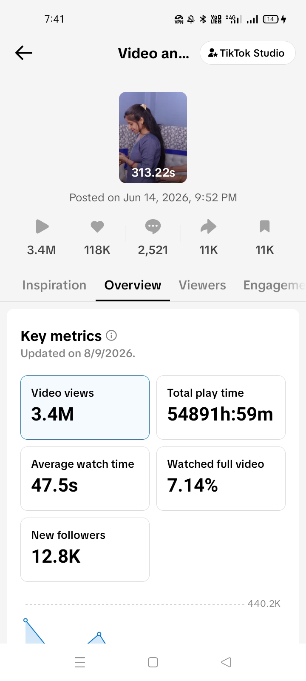Tap the heart likes icon

97,226
